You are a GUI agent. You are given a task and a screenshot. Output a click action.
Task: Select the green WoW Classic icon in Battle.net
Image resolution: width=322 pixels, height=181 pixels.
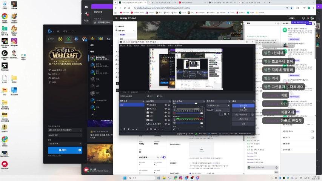pos(69,38)
